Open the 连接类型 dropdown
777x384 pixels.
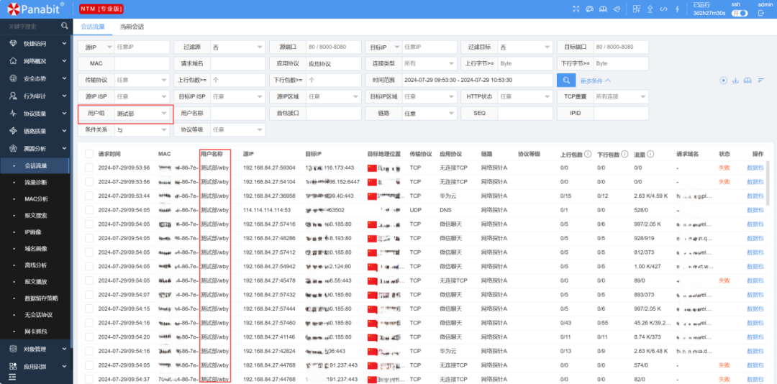click(430, 63)
